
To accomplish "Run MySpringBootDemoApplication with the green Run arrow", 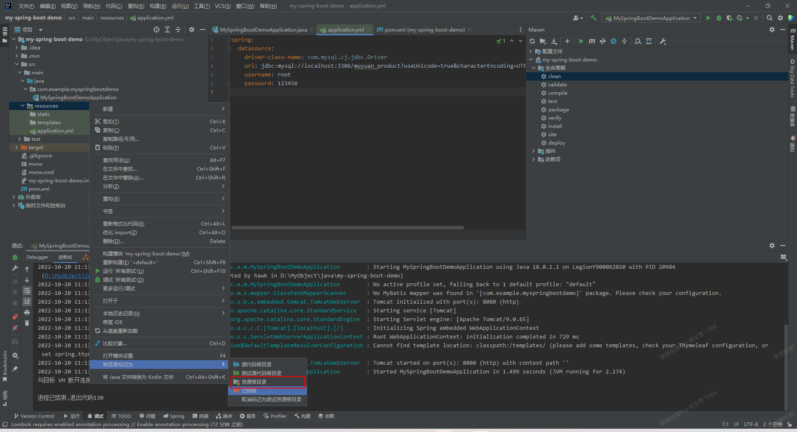I will pyautogui.click(x=708, y=18).
